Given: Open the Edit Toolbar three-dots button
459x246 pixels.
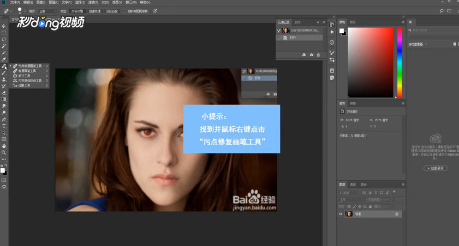Looking at the screenshot, I should point(4,159).
